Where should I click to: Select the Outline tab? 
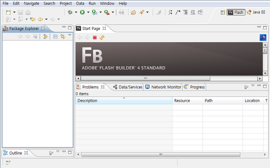pyautogui.click(x=16, y=153)
